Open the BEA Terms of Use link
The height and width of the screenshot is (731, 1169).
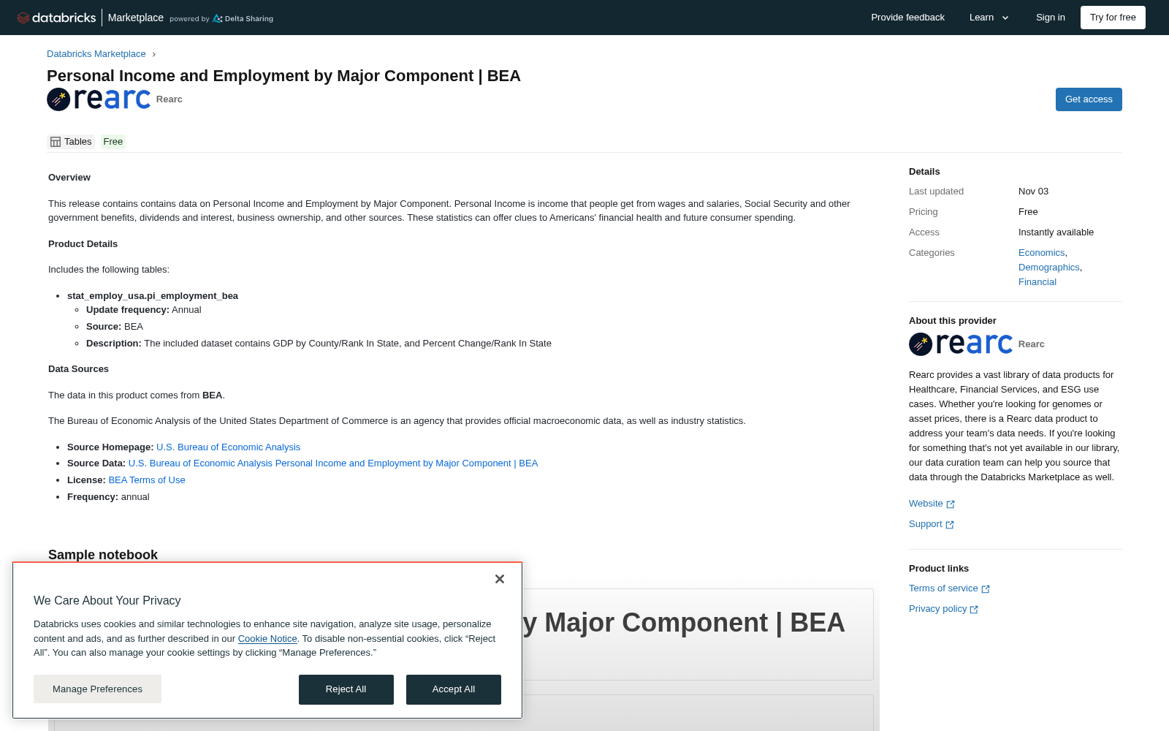[x=147, y=480]
